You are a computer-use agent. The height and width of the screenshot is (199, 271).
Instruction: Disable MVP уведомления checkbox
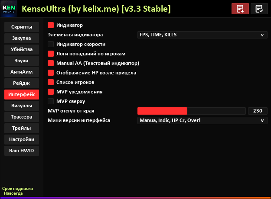[x=51, y=92]
